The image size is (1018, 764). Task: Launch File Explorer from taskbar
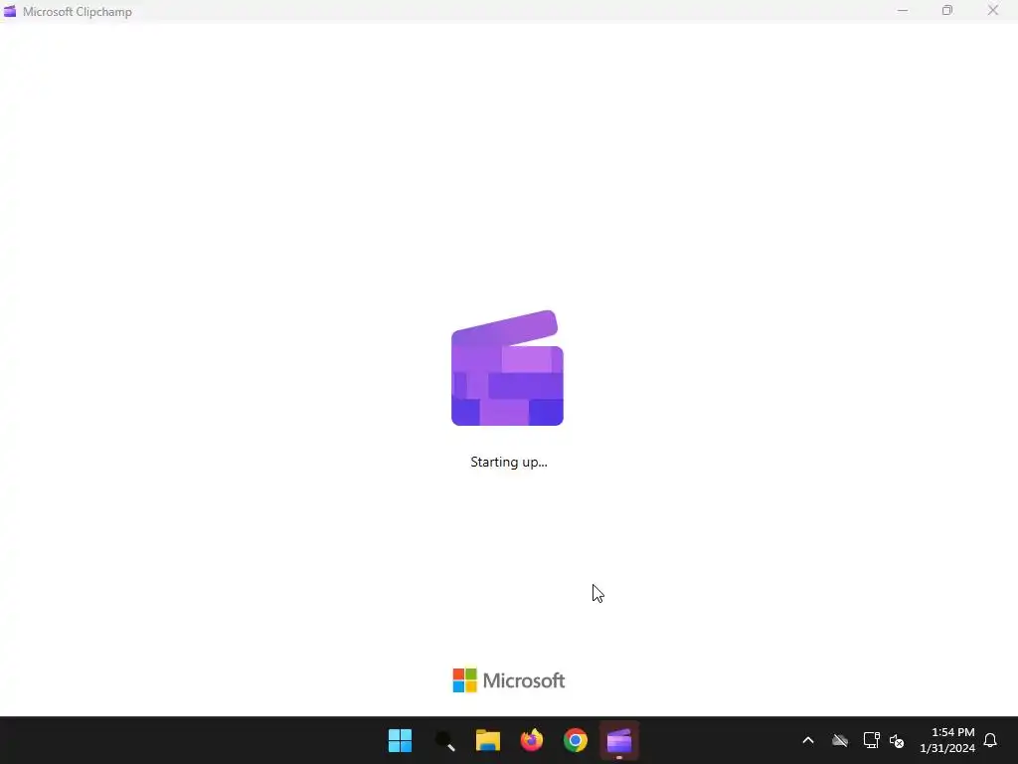tap(487, 740)
